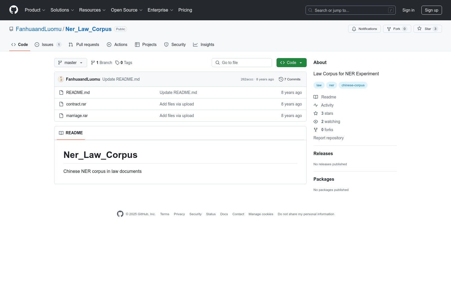Click the Update README.md commit message in header
Viewport: 451px width, 282px height.
(121, 79)
